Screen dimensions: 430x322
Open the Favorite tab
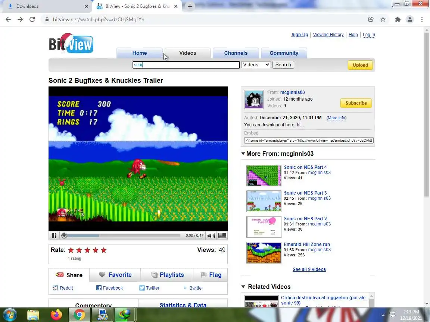click(115, 275)
